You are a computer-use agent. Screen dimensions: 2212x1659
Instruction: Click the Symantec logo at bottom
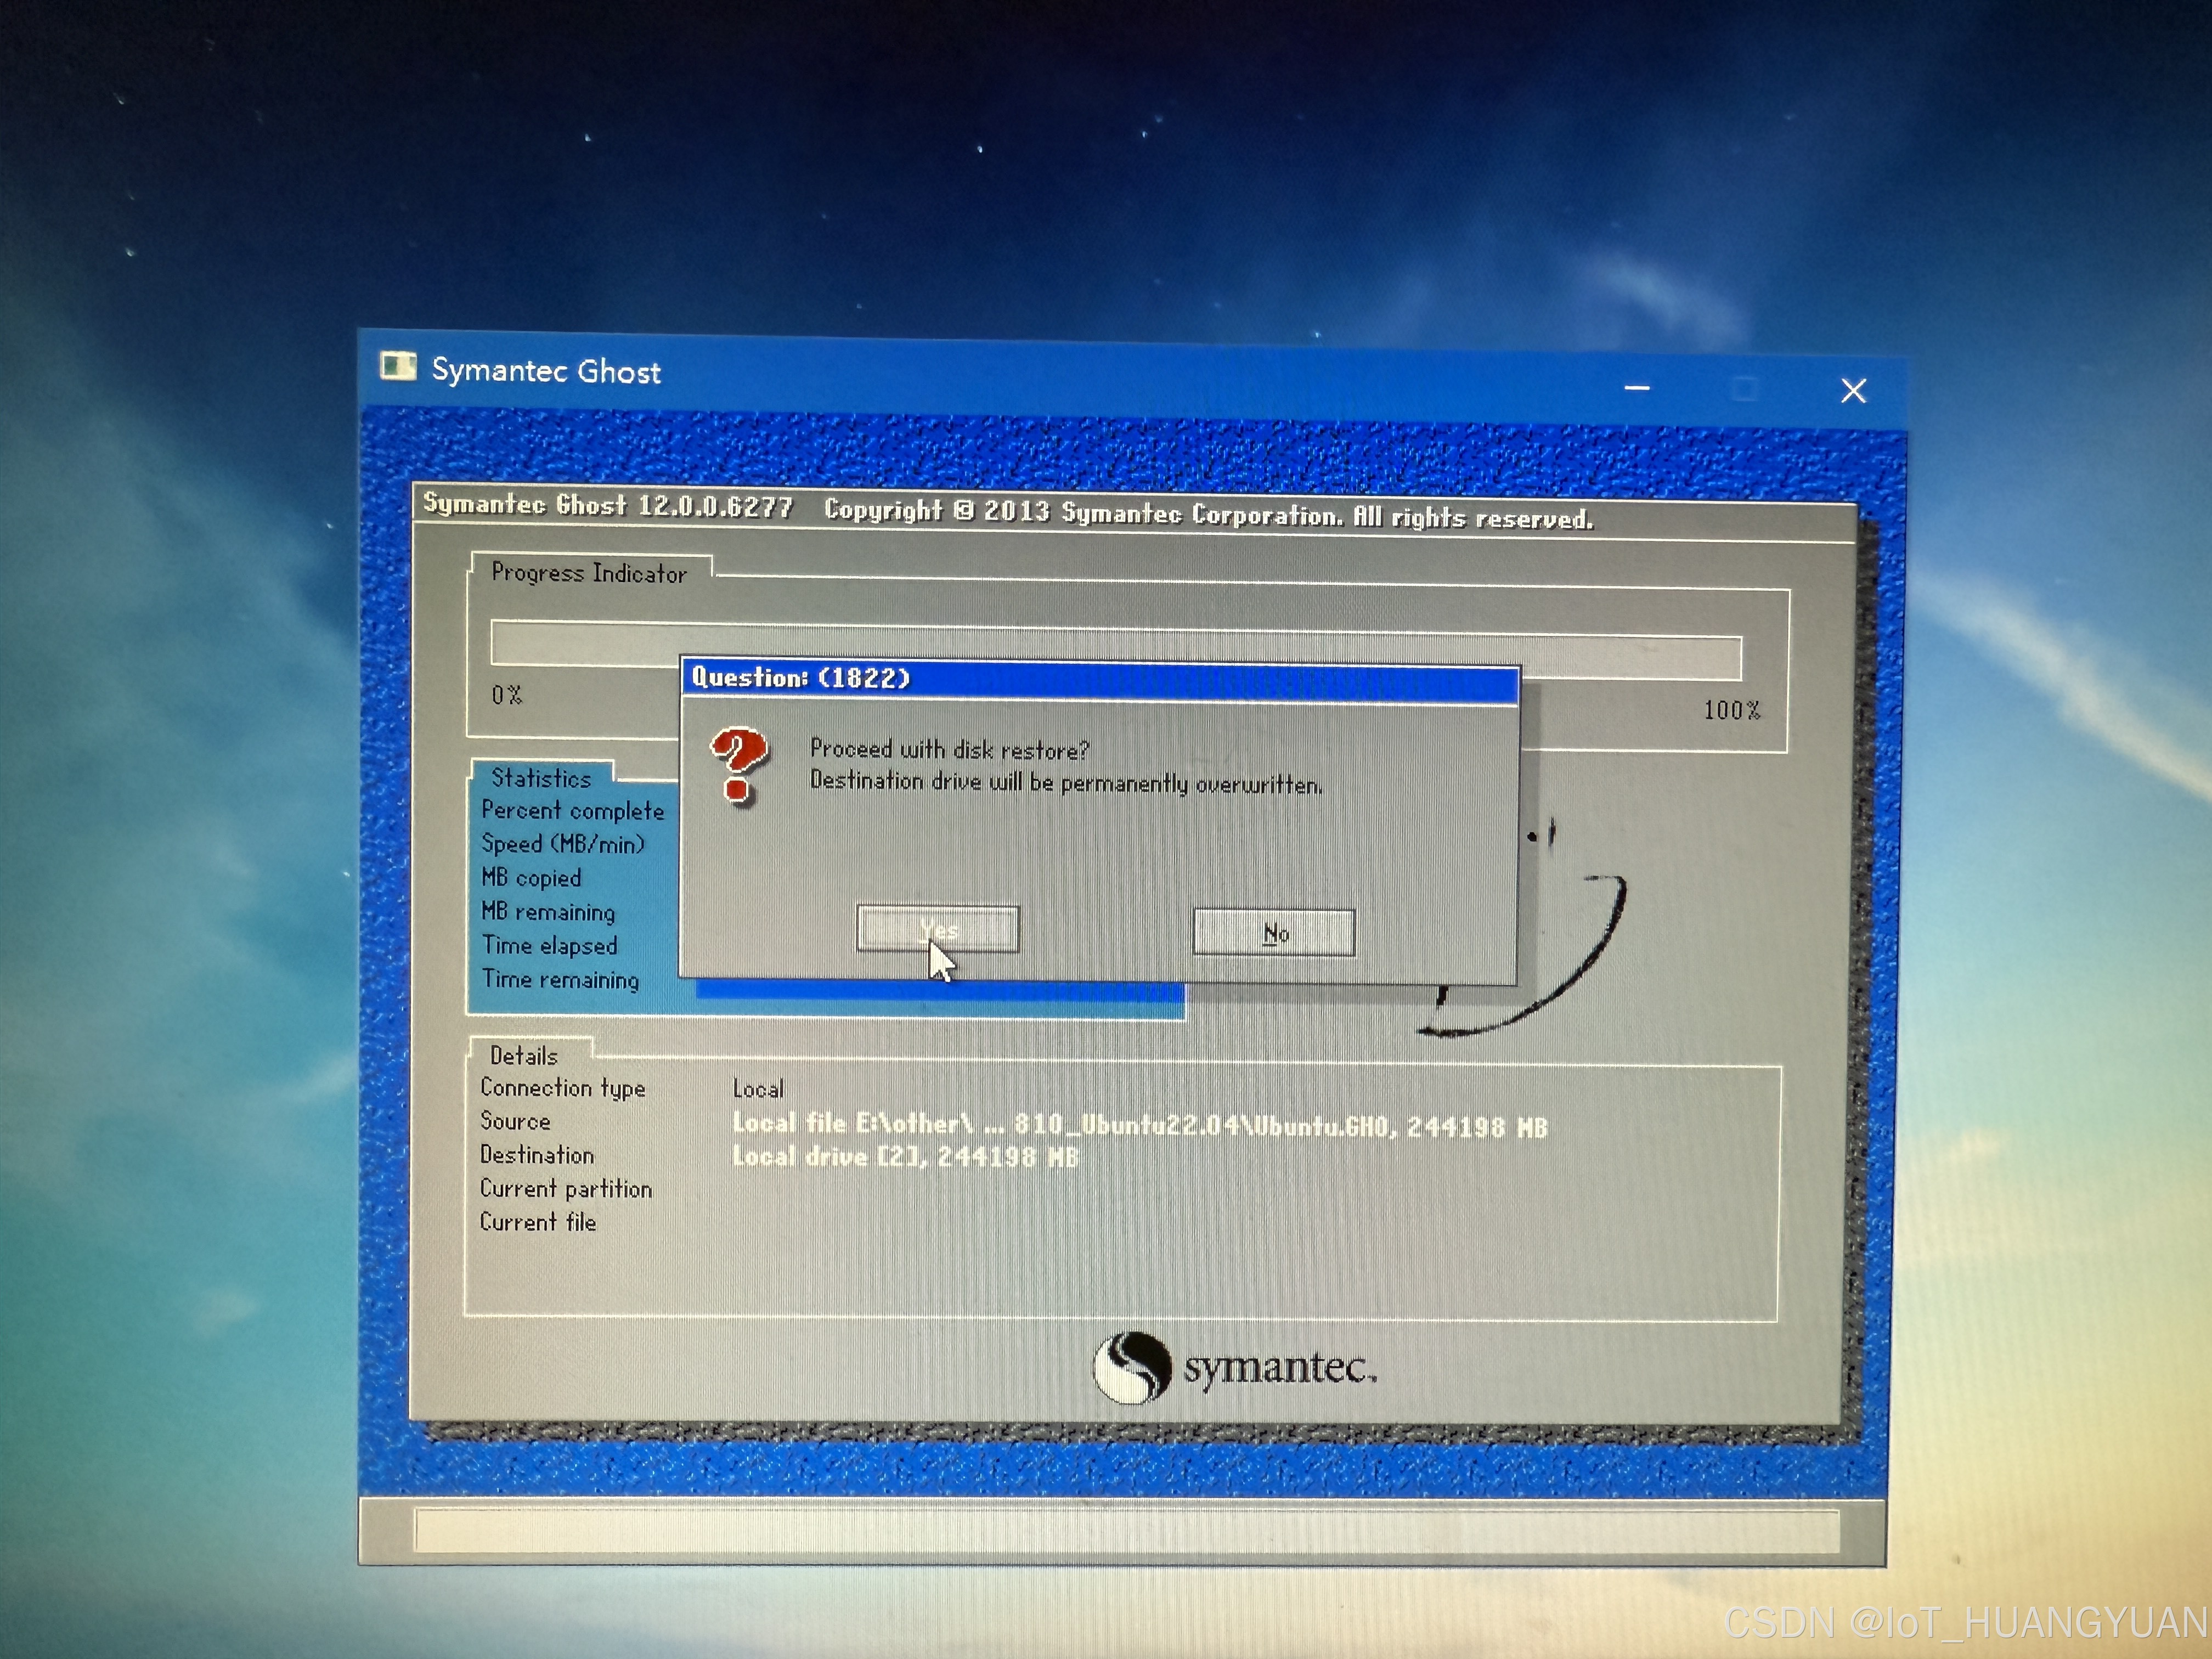(1235, 1367)
